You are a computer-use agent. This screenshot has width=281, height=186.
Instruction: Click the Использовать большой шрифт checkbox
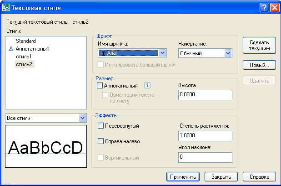point(100,65)
